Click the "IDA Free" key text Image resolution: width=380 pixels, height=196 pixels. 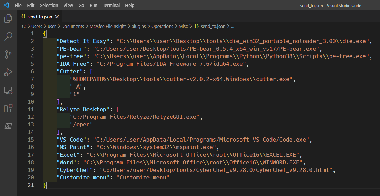click(73, 64)
